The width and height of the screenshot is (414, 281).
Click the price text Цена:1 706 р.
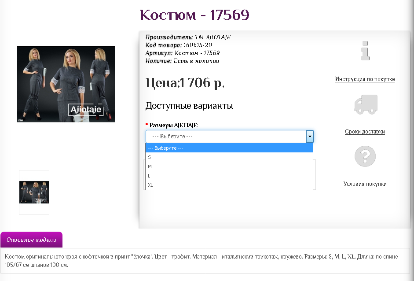185,83
